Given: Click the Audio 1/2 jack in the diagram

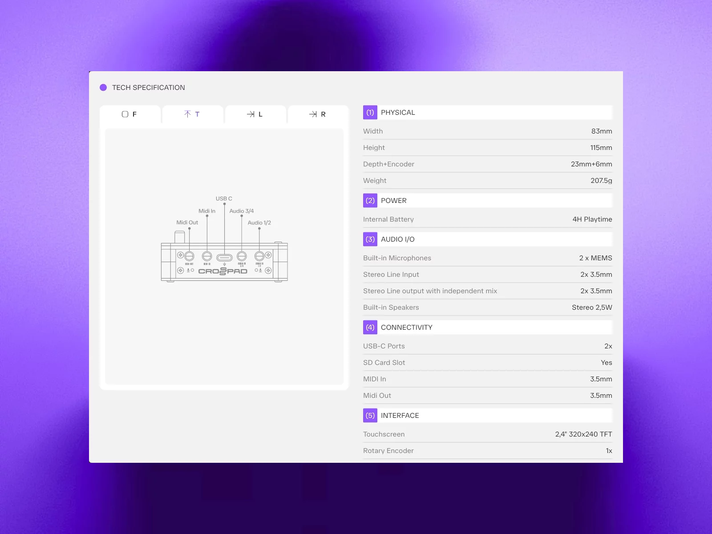Looking at the screenshot, I should [259, 256].
